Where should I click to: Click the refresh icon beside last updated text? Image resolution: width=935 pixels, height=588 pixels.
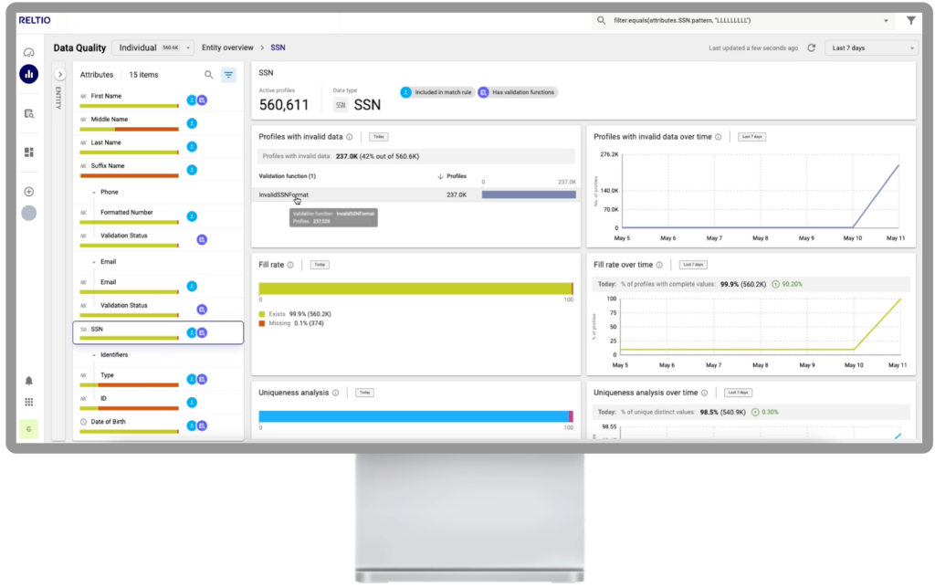[811, 47]
